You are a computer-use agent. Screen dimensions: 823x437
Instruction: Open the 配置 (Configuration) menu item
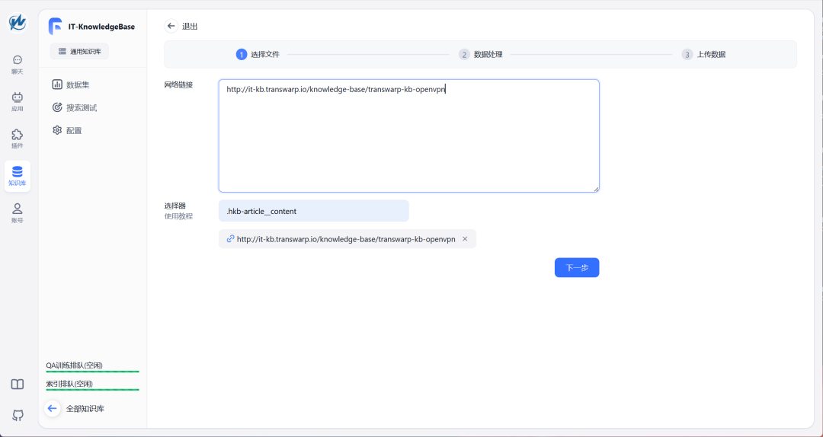73,130
